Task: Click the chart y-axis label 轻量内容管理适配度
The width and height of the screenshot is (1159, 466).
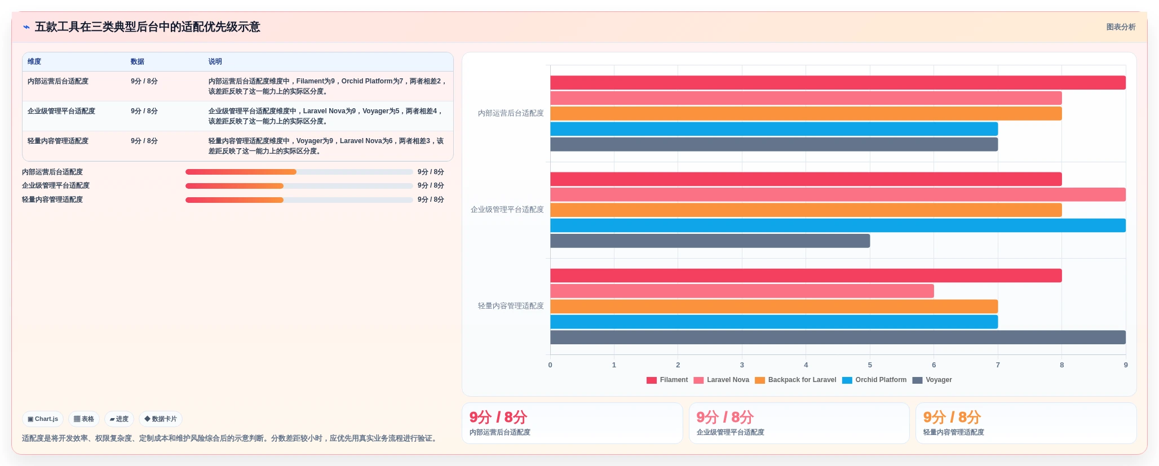Action: click(511, 306)
